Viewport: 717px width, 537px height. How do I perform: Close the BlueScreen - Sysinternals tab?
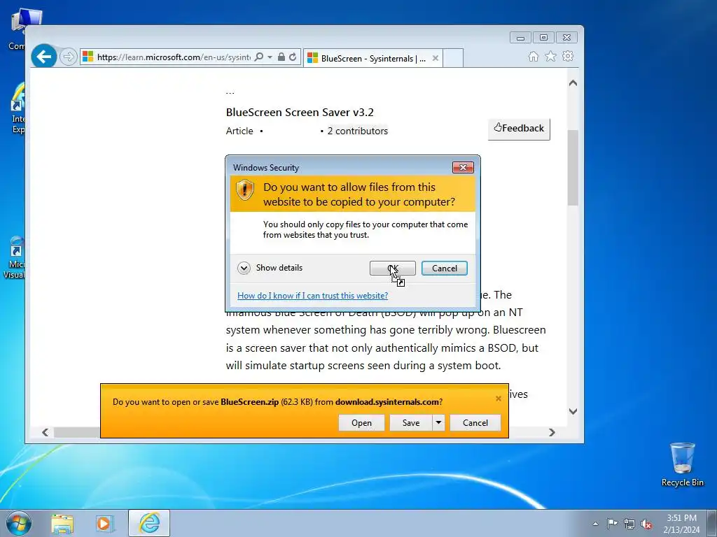[x=436, y=58]
